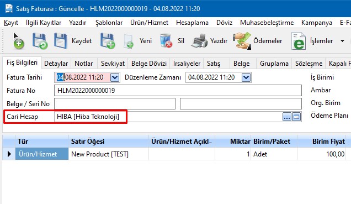Click the window title invoice icon
Viewport: 351px width, 204px height.
click(9, 8)
